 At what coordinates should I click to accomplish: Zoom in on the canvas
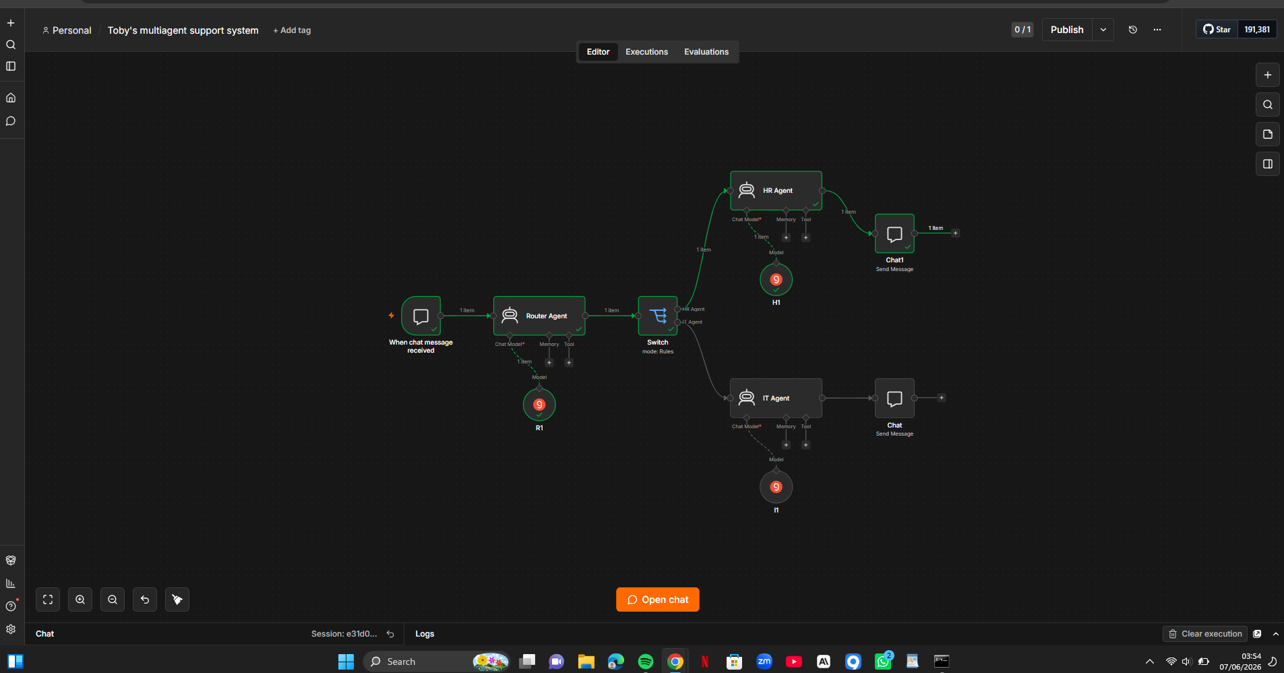(80, 599)
